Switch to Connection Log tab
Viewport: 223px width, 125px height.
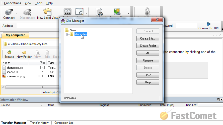click(x=64, y=123)
